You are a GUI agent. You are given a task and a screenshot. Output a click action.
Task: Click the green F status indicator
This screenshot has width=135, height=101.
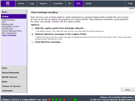click(x=75, y=100)
